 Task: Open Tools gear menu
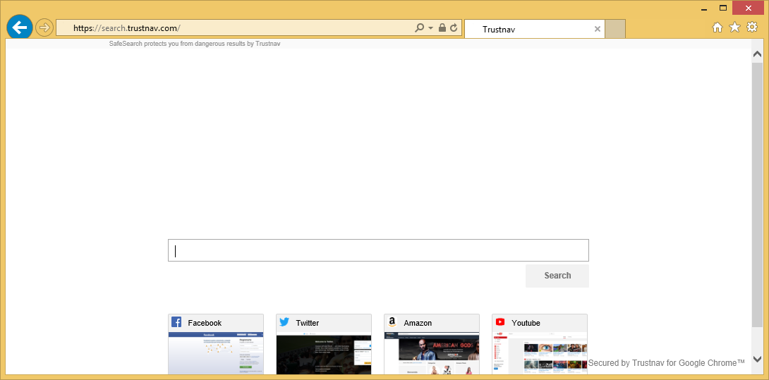[752, 27]
